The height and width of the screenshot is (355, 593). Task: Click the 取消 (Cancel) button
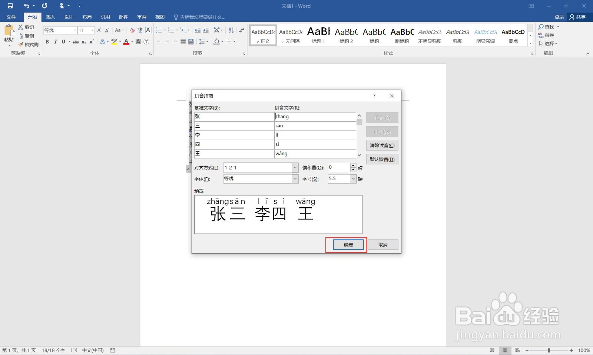pos(383,245)
